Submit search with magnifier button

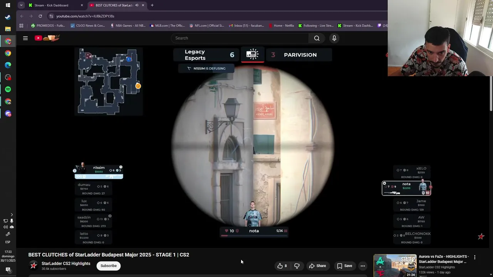317,38
